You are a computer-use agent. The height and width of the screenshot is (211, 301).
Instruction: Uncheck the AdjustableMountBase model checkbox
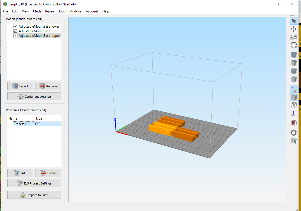(15, 31)
